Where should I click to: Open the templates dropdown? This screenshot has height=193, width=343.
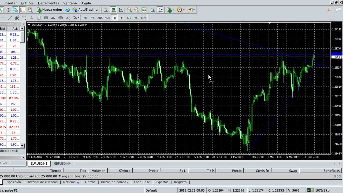click(191, 10)
